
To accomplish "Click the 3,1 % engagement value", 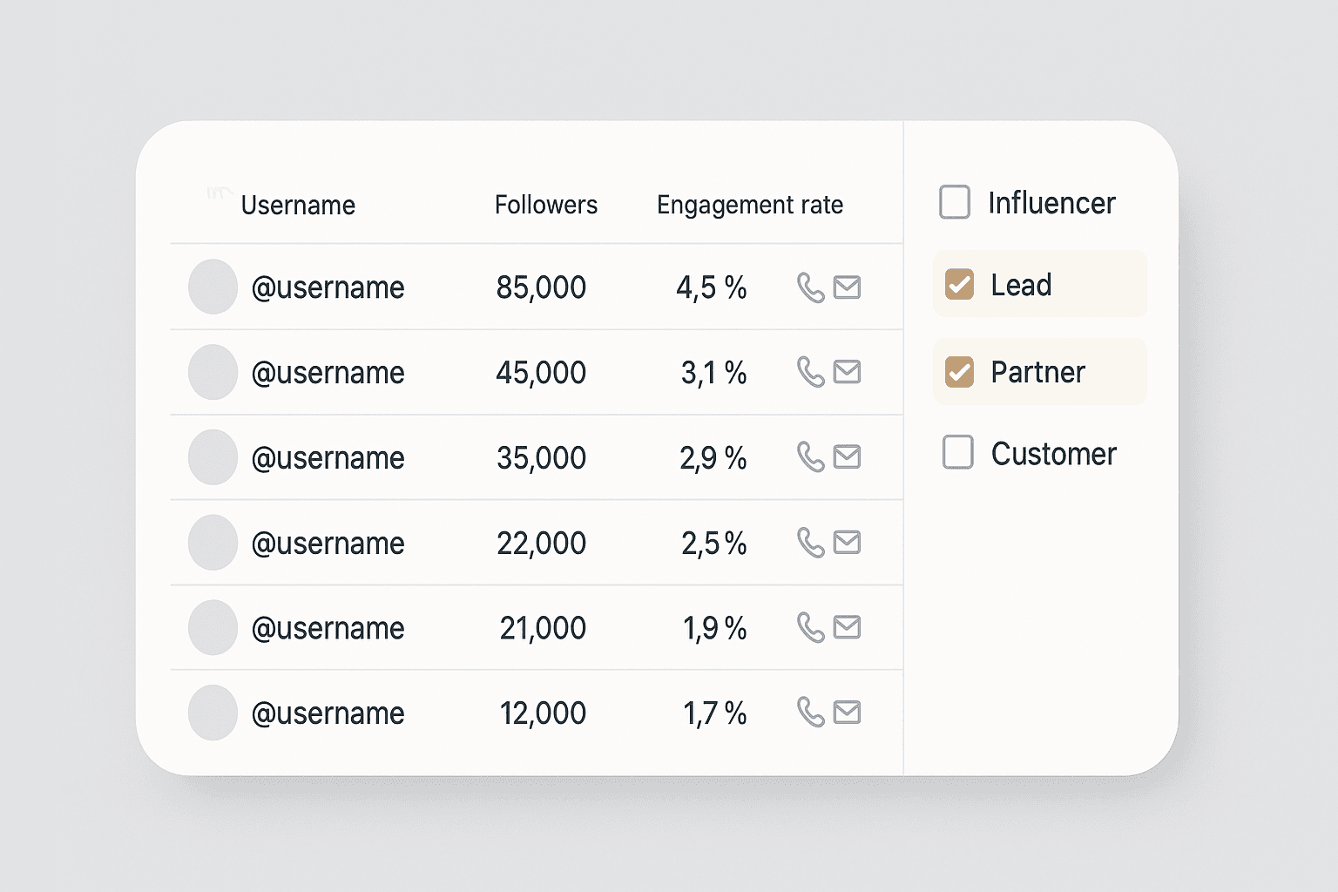I will (x=713, y=373).
